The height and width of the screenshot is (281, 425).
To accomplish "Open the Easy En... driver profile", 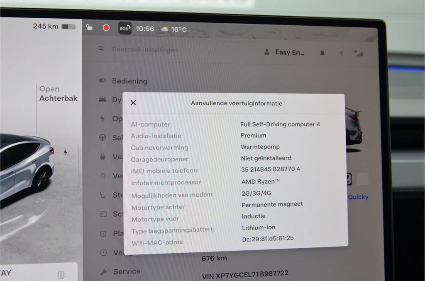I will [x=284, y=52].
